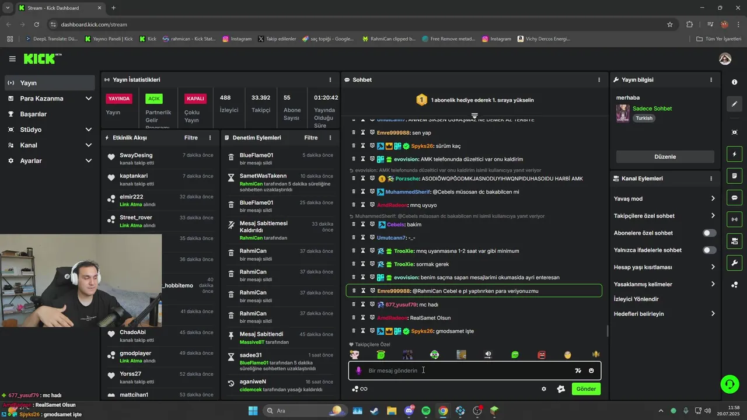Toggle the wrench stream info icon

[734, 262]
